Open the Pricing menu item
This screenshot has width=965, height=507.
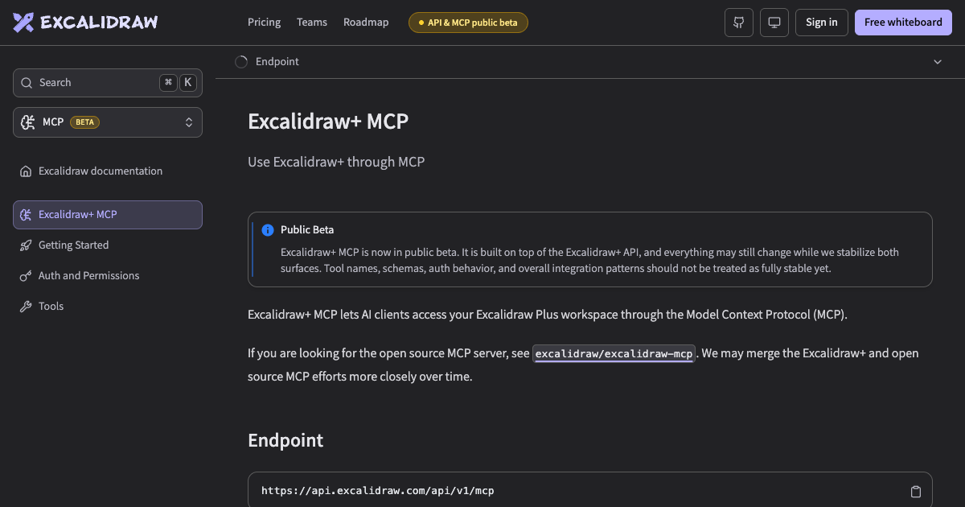click(264, 23)
